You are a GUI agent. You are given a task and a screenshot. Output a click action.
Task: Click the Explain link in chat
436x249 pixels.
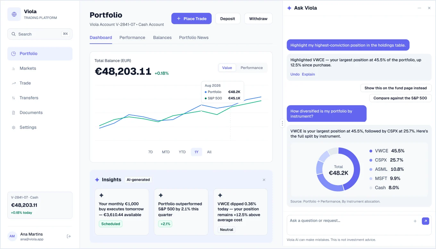(x=308, y=74)
